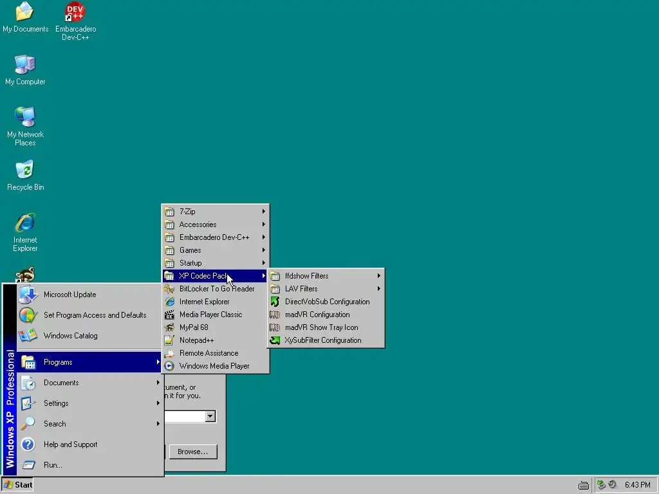Expand the 7-Zip submenu arrow

point(263,211)
